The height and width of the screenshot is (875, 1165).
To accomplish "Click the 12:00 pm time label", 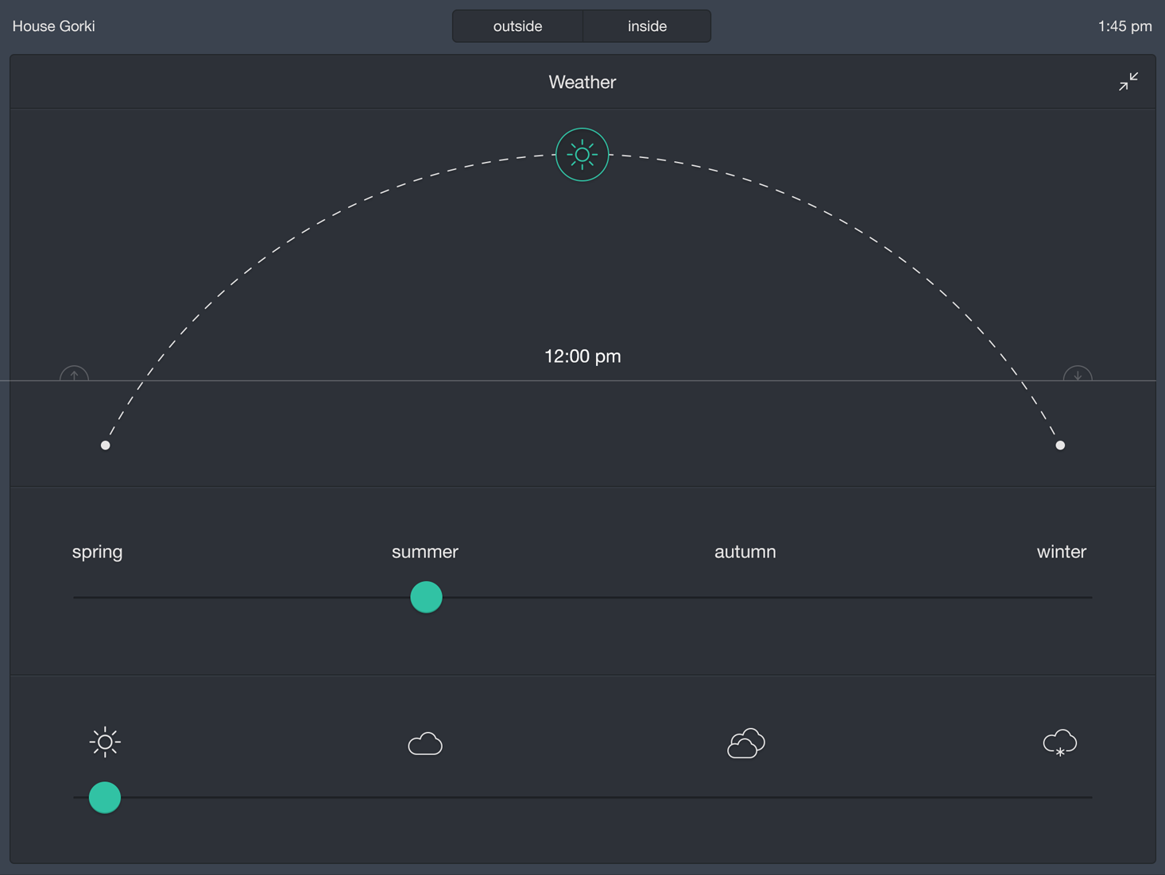I will 582,357.
